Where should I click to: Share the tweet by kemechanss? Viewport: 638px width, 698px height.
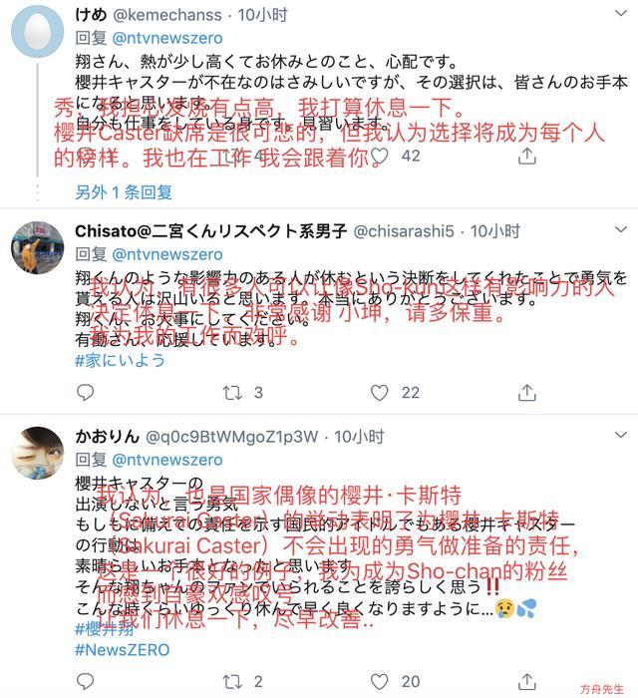[526, 156]
